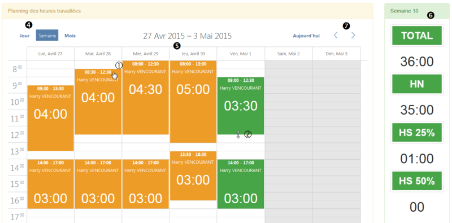Jump to Aujourd'hui
This screenshot has width=452, height=223.
[x=306, y=36]
